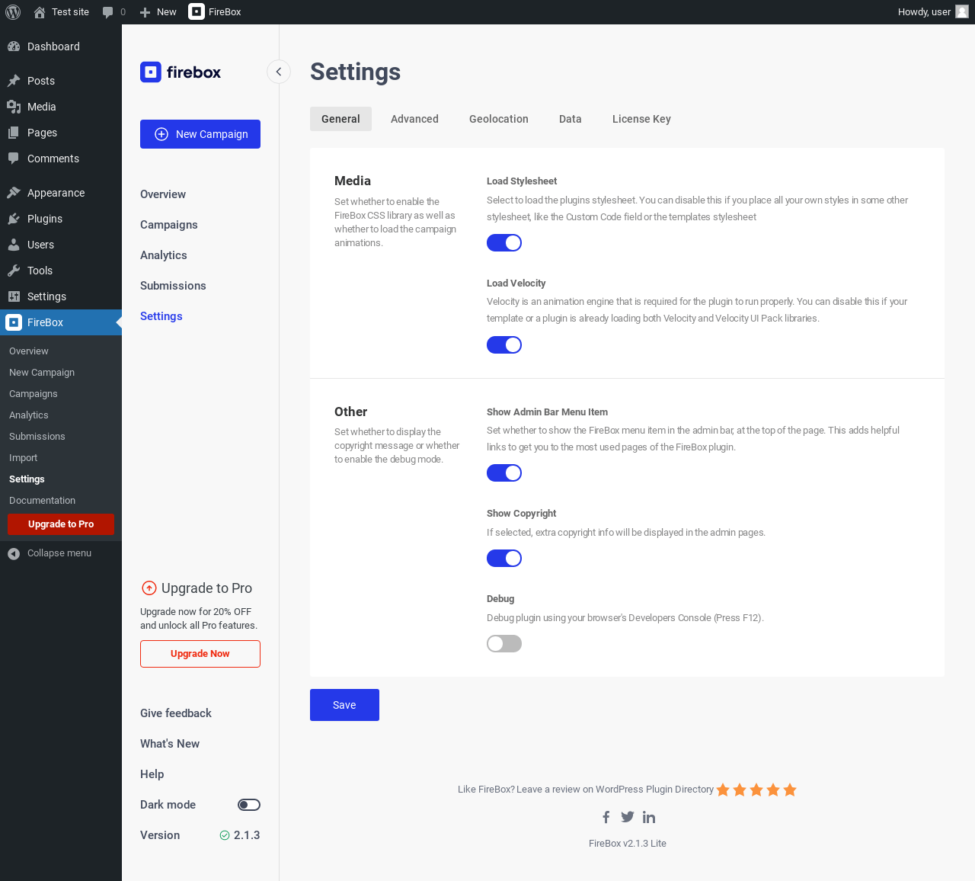Open the Test site home icon
The image size is (975, 881).
[x=40, y=12]
